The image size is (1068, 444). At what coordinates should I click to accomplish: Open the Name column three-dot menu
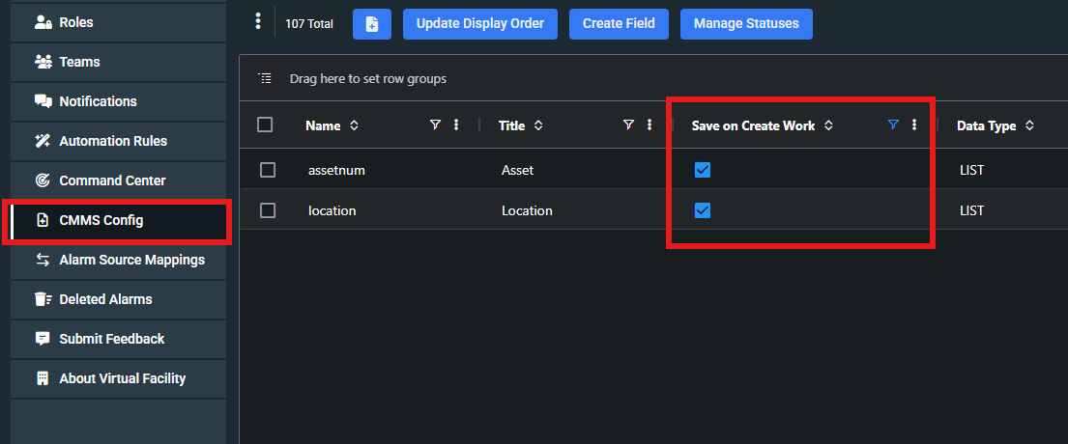pos(456,125)
